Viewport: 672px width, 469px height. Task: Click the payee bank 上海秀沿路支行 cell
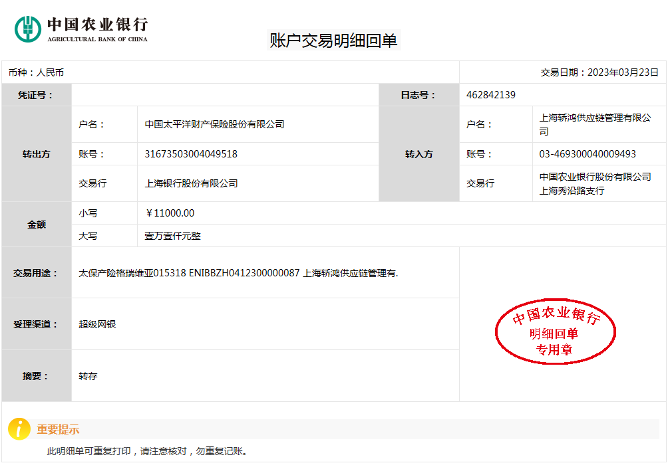pyautogui.click(x=595, y=184)
